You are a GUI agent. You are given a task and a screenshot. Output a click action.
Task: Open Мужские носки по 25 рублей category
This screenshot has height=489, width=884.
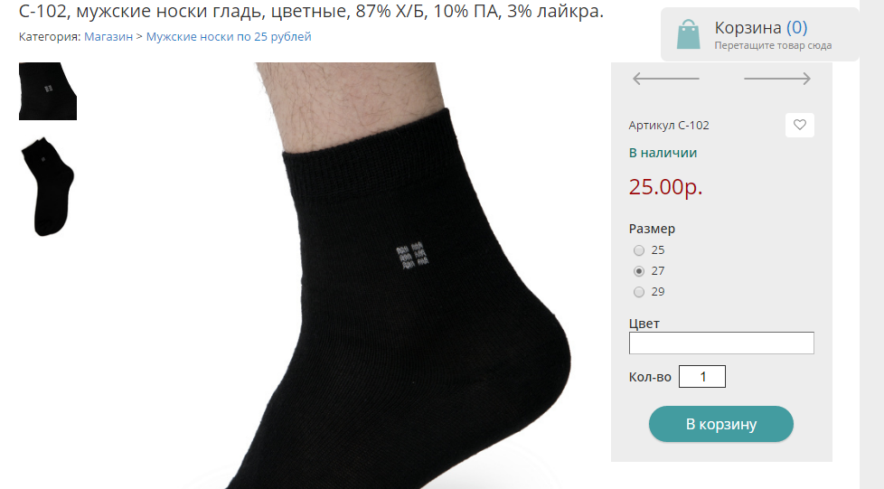(x=229, y=37)
